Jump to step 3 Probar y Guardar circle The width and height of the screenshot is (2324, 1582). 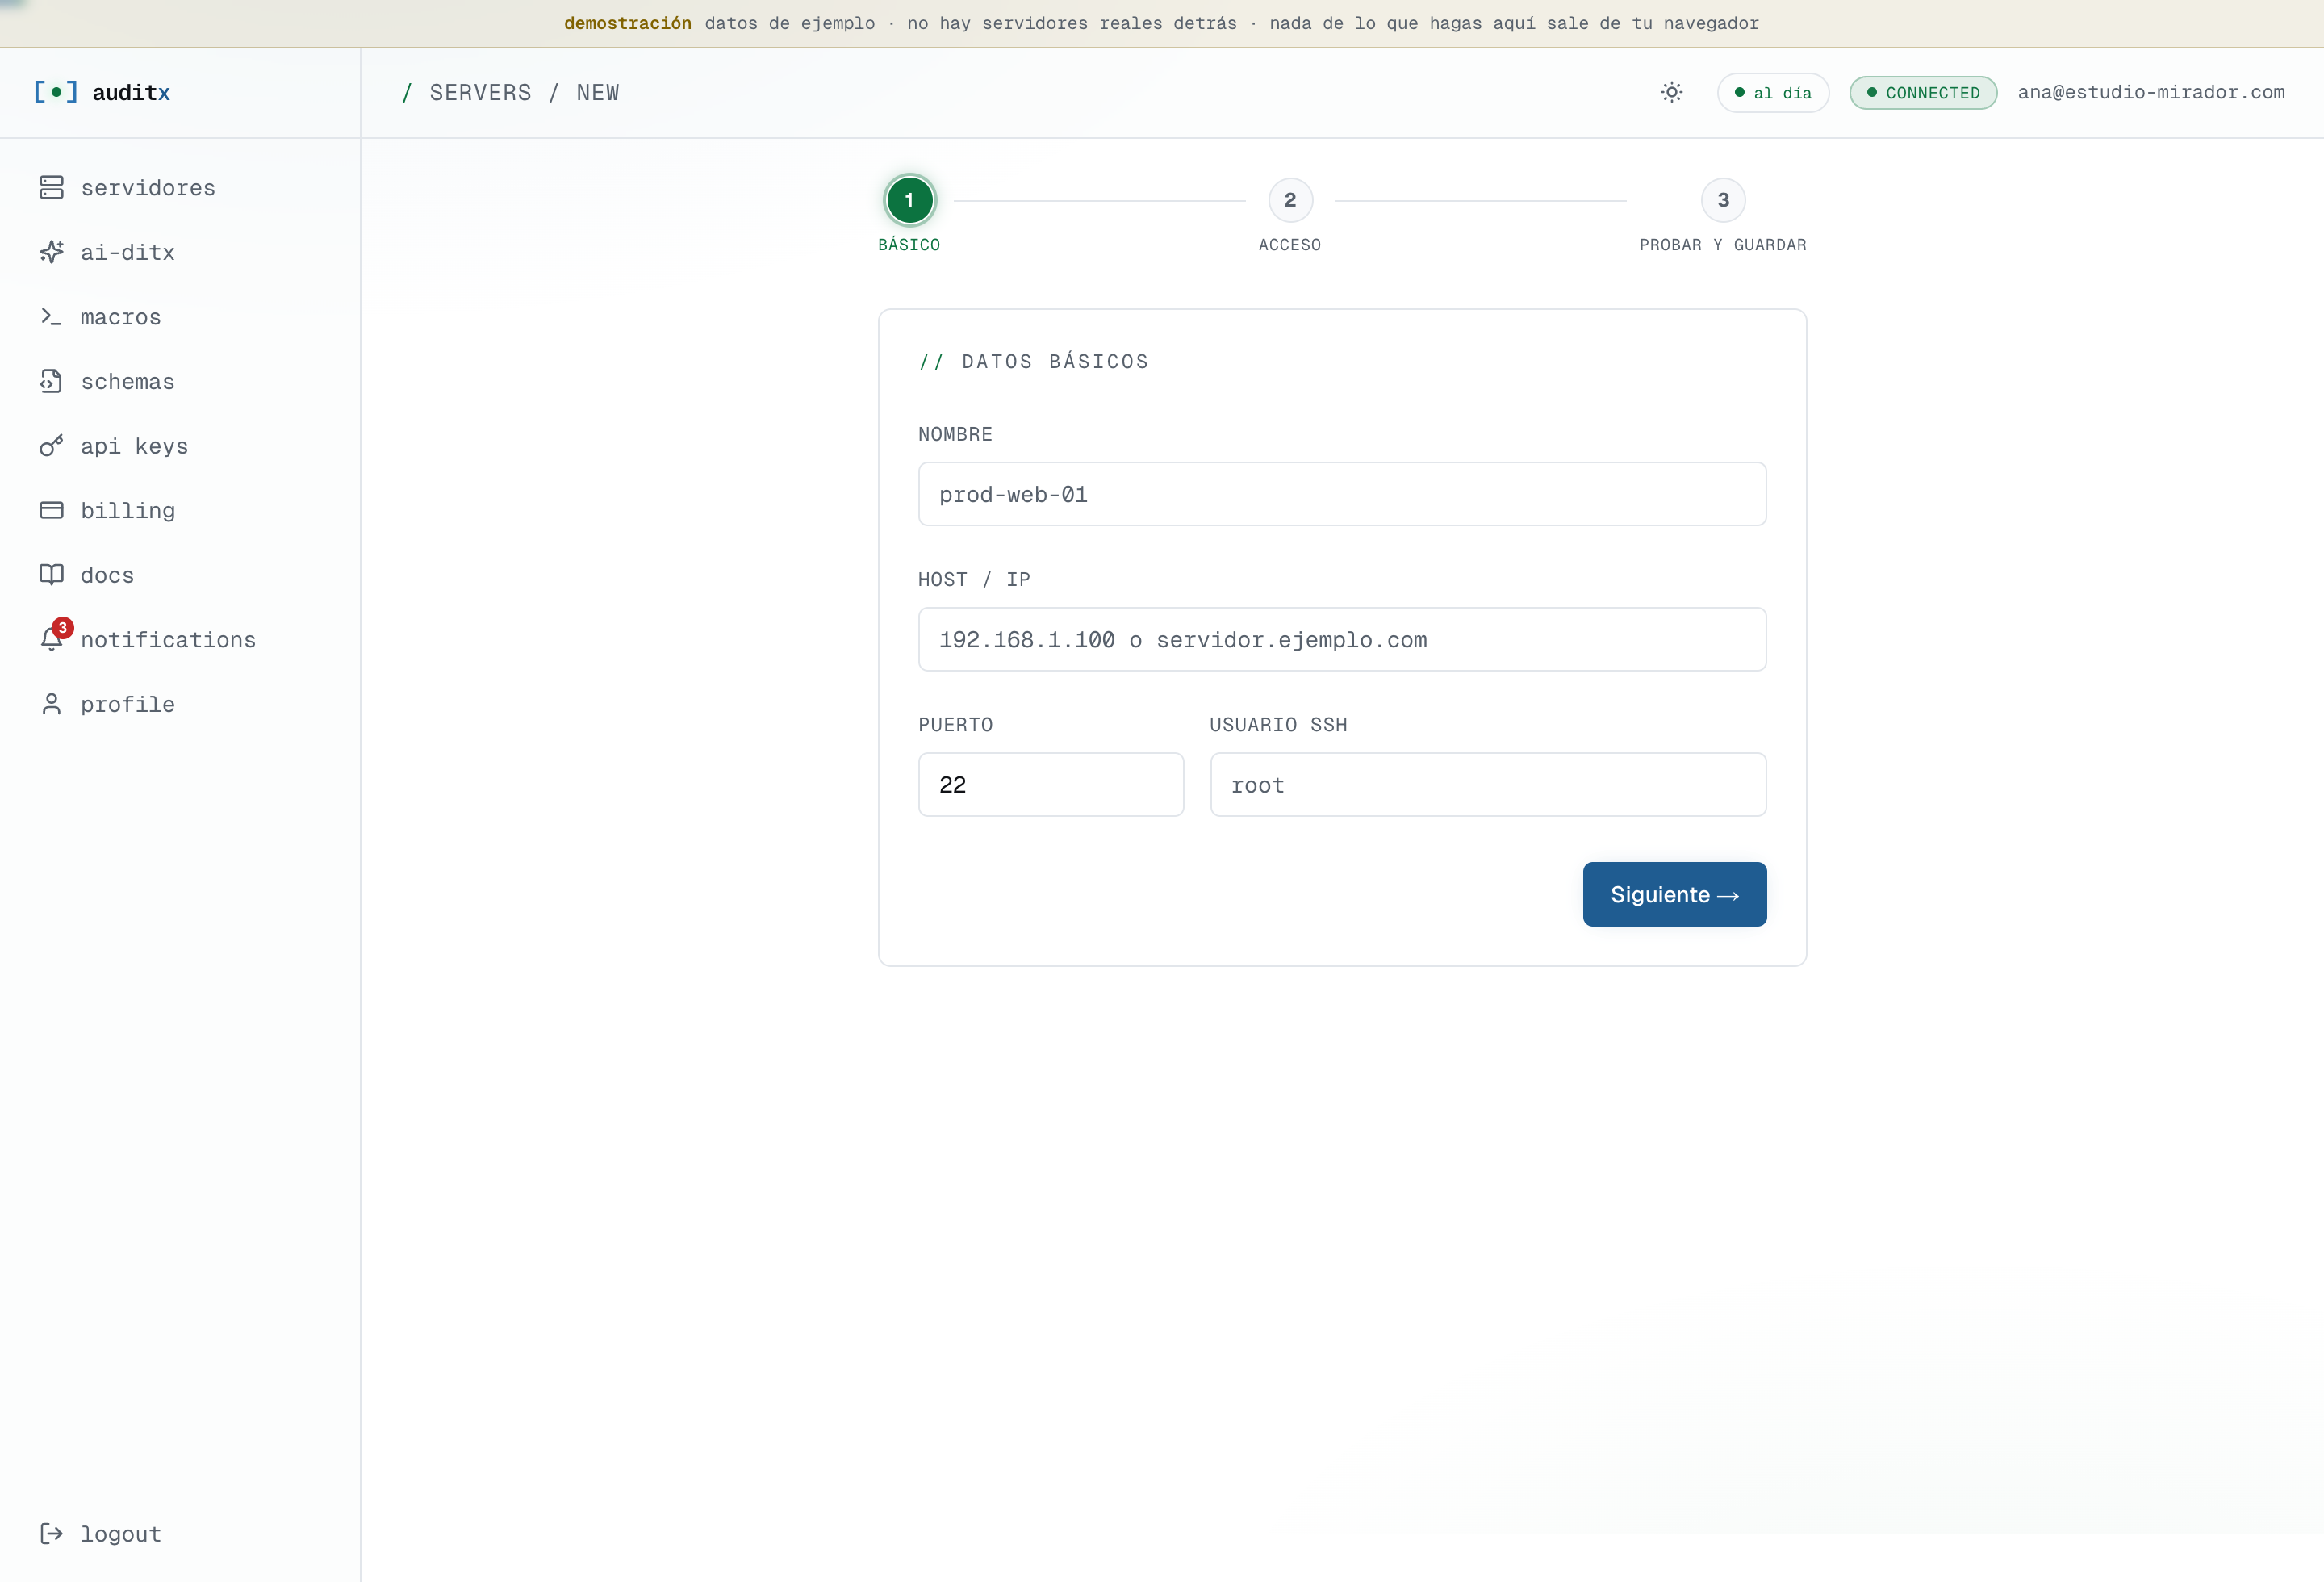coord(1723,200)
